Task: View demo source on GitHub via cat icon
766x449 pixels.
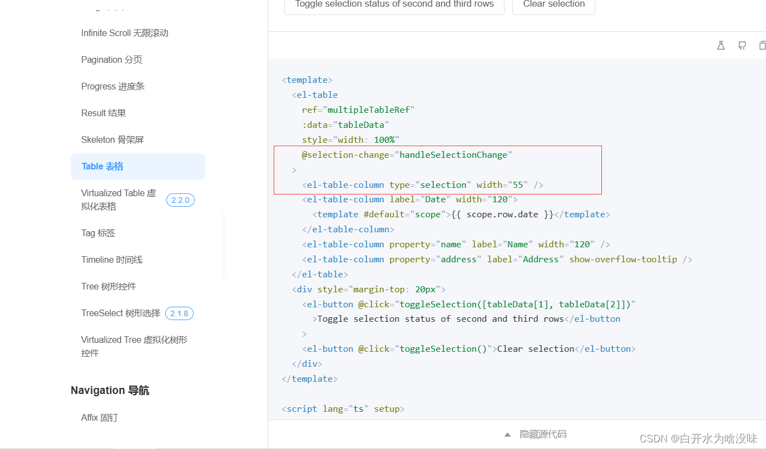Action: (742, 45)
